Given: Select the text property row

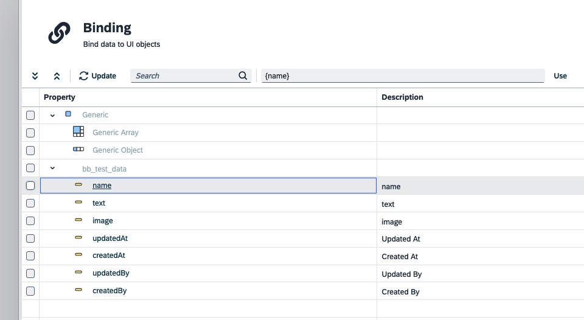Looking at the screenshot, I should click(99, 203).
